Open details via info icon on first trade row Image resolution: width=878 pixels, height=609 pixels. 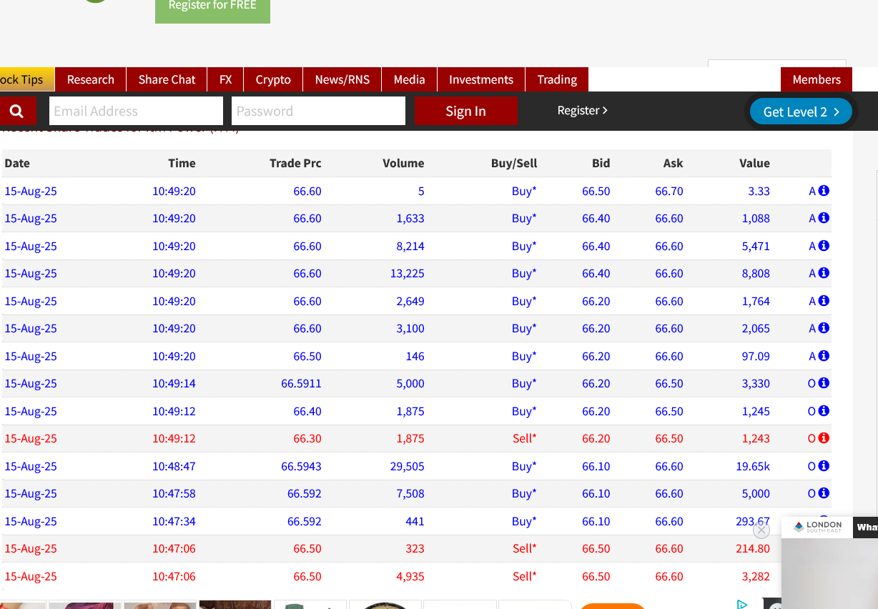click(824, 191)
